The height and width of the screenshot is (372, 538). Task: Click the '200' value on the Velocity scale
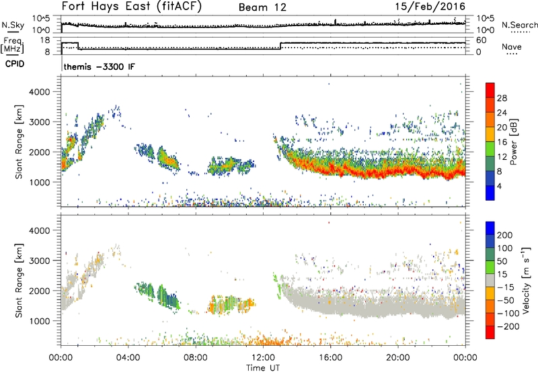505,235
